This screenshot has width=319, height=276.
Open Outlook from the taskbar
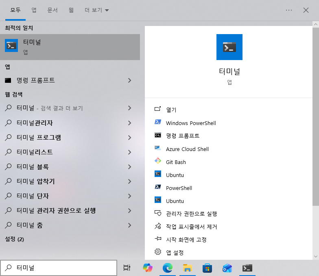[x=227, y=268]
